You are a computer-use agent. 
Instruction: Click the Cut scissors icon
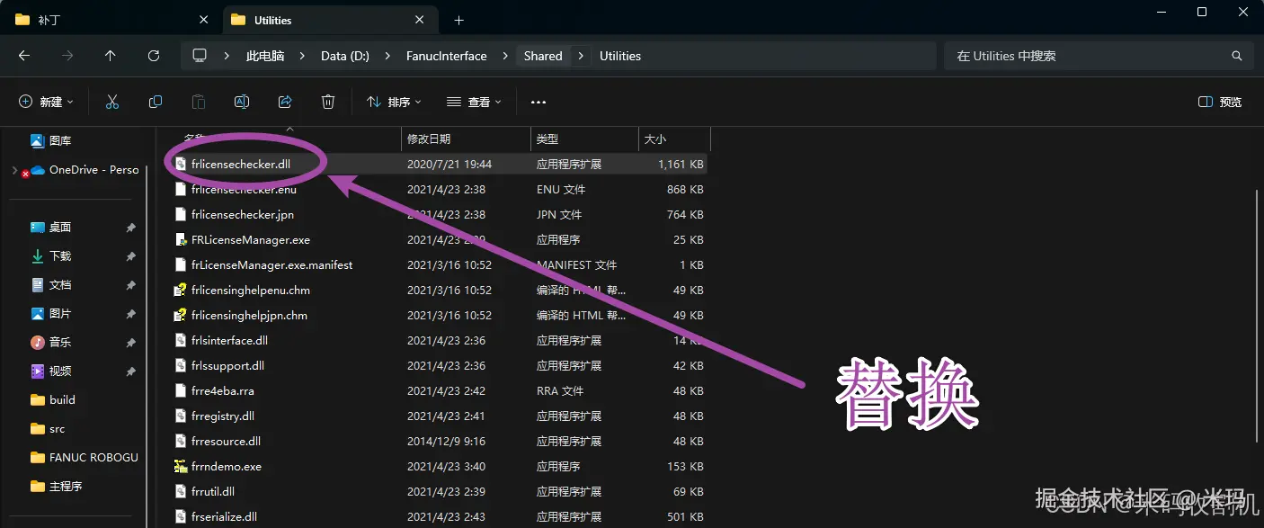pyautogui.click(x=112, y=102)
